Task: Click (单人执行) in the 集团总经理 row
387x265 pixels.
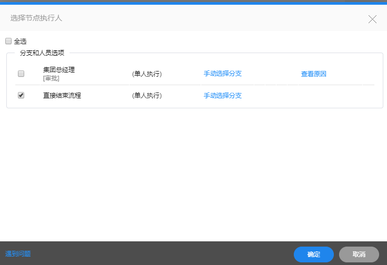Action: click(x=147, y=74)
